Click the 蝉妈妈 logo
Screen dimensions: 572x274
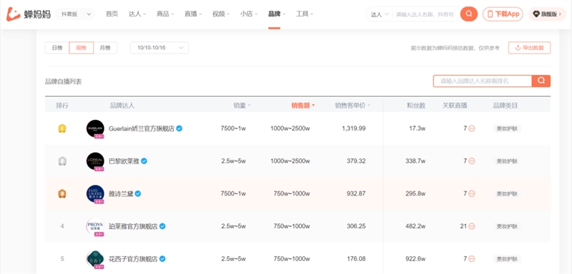point(28,14)
